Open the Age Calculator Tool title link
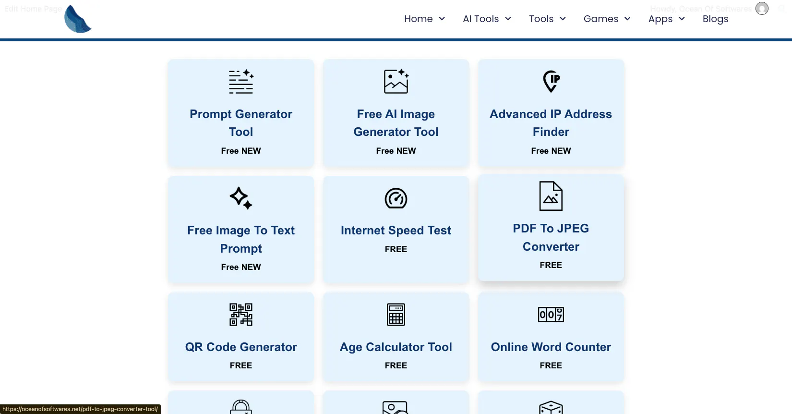Viewport: 792px width, 414px height. click(x=396, y=347)
